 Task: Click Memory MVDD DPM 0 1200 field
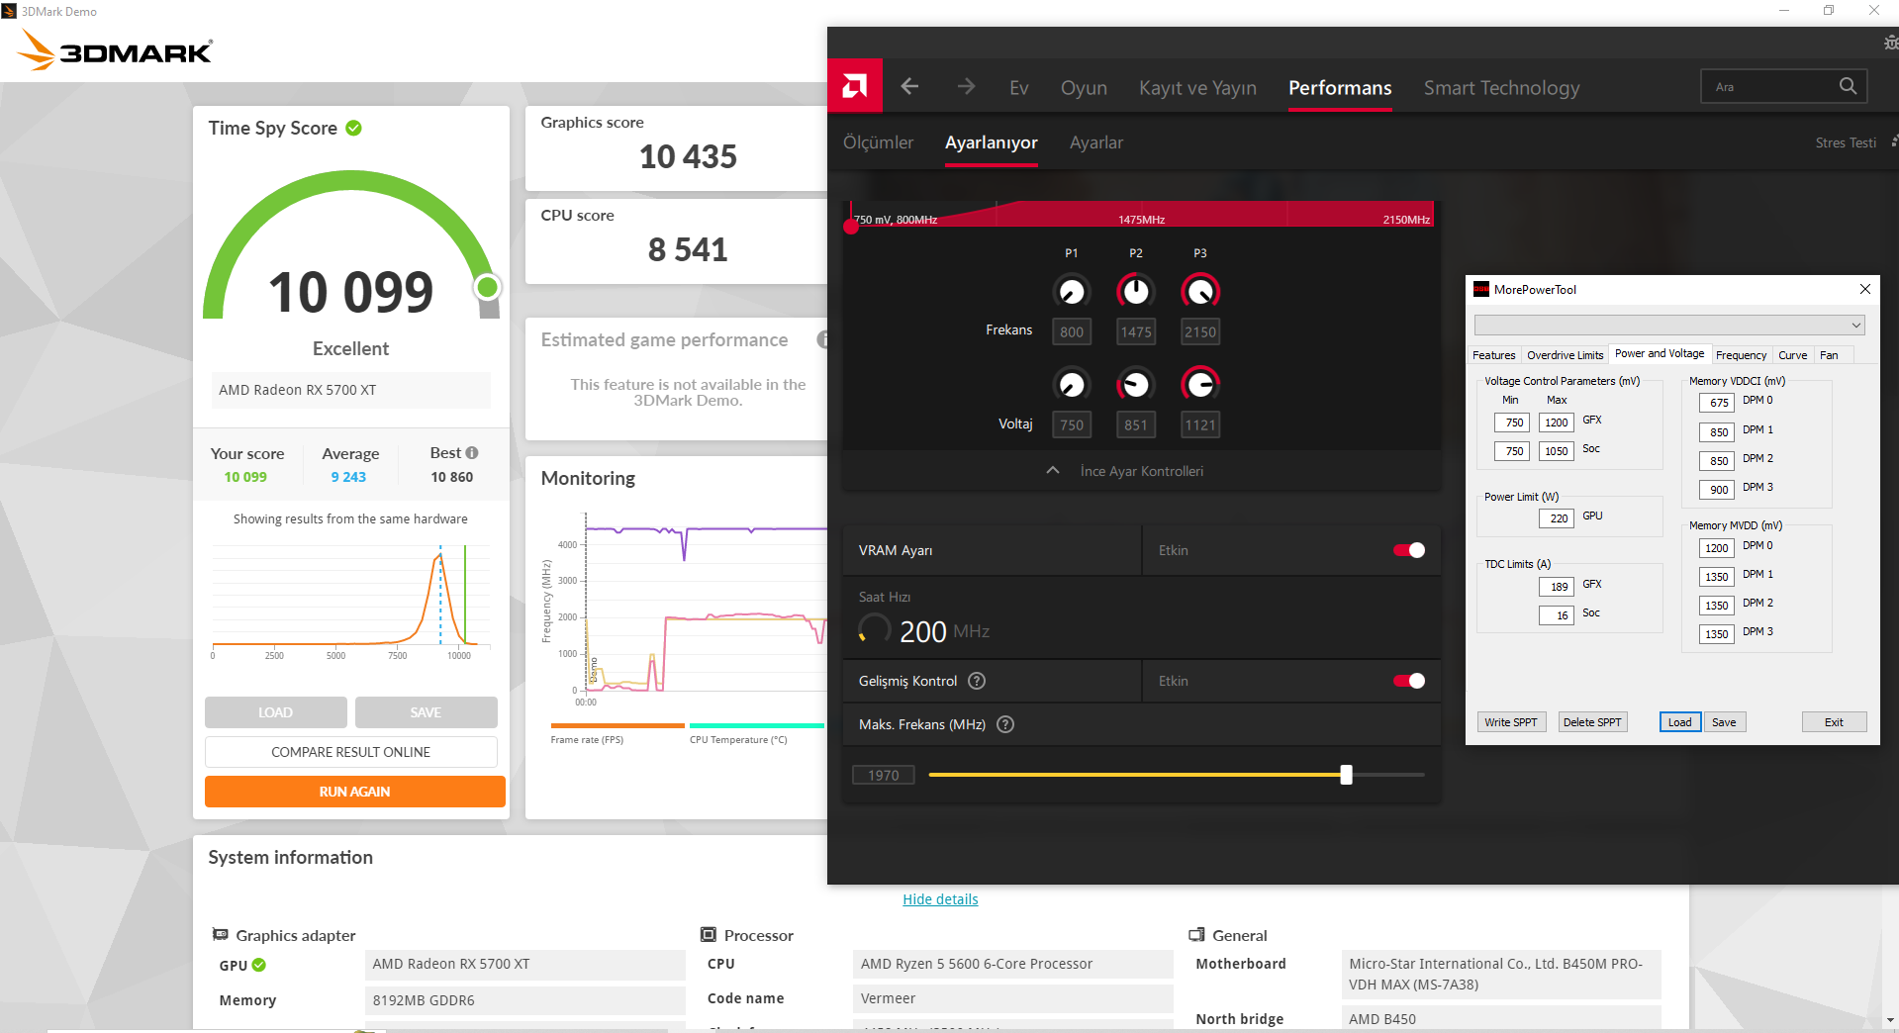(1717, 548)
